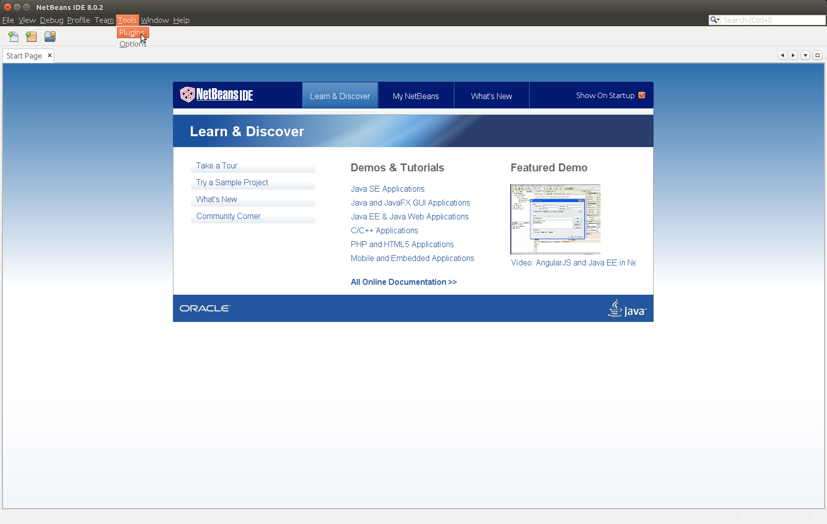Click the Java logo in footer

627,308
